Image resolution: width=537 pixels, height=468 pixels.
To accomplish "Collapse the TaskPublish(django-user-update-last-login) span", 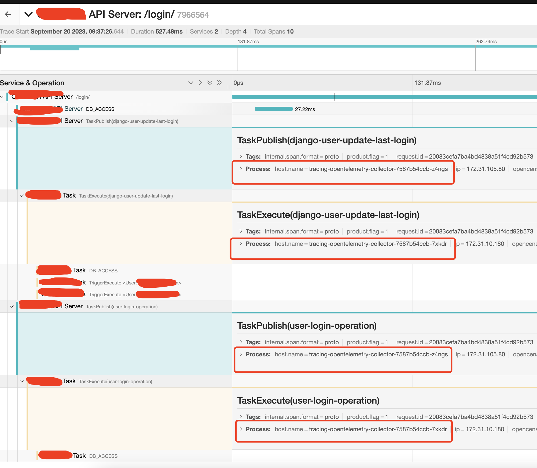I will pyautogui.click(x=12, y=121).
